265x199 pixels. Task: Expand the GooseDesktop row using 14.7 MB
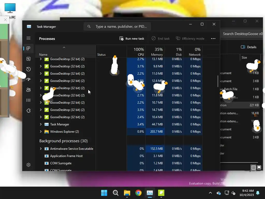41,110
